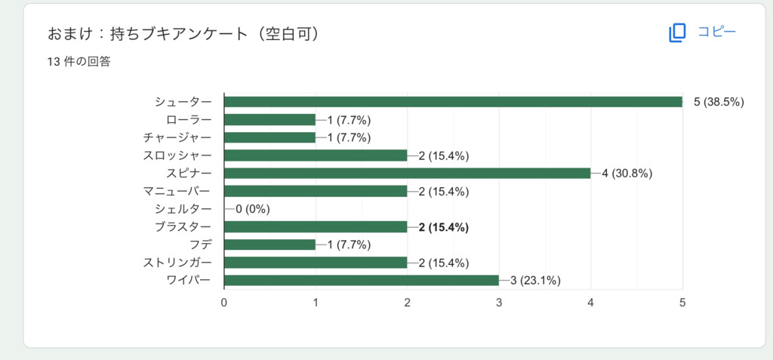773x360 pixels.
Task: Select the ローラー bar in chart
Action: (x=269, y=119)
